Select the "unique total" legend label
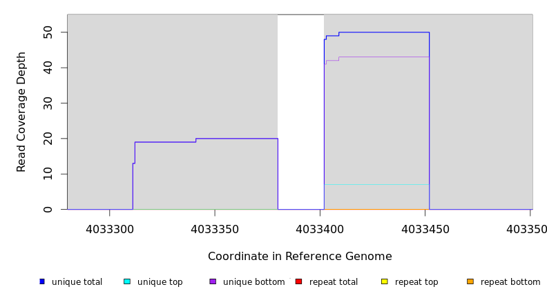 point(77,282)
